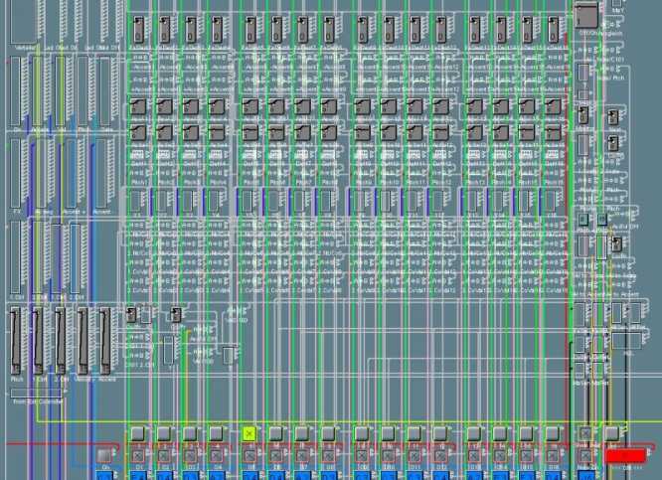Click the right teal button module
The width and height of the screenshot is (662, 480).
pyautogui.click(x=602, y=220)
